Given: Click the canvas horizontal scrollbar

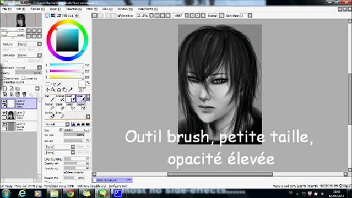Looking at the screenshot, I should coord(220,174).
